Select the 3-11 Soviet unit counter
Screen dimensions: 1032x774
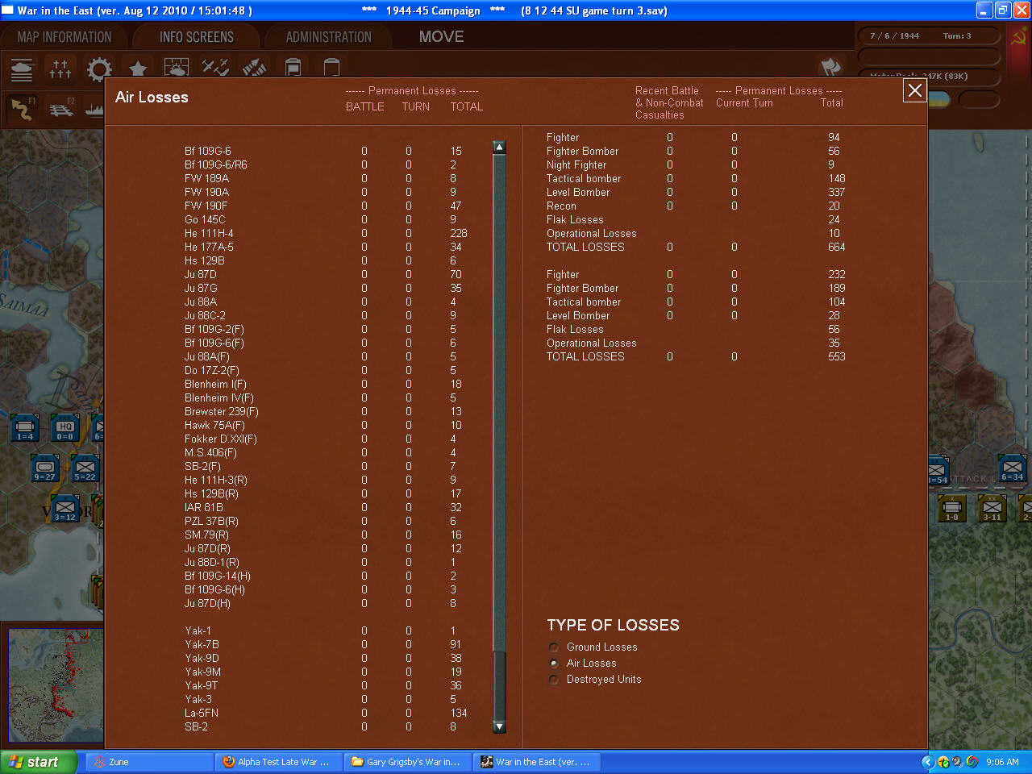tap(992, 509)
